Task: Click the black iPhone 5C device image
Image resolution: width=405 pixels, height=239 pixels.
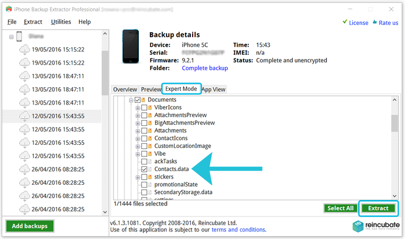Action: pyautogui.click(x=130, y=46)
